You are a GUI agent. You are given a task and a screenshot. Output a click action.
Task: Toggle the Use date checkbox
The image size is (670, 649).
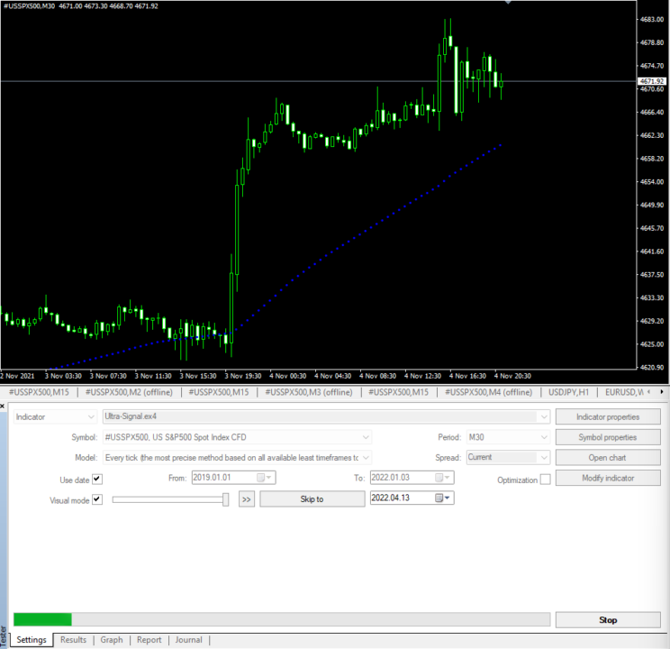(97, 480)
